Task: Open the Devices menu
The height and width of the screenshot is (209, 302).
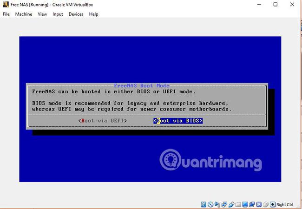Action: click(76, 14)
